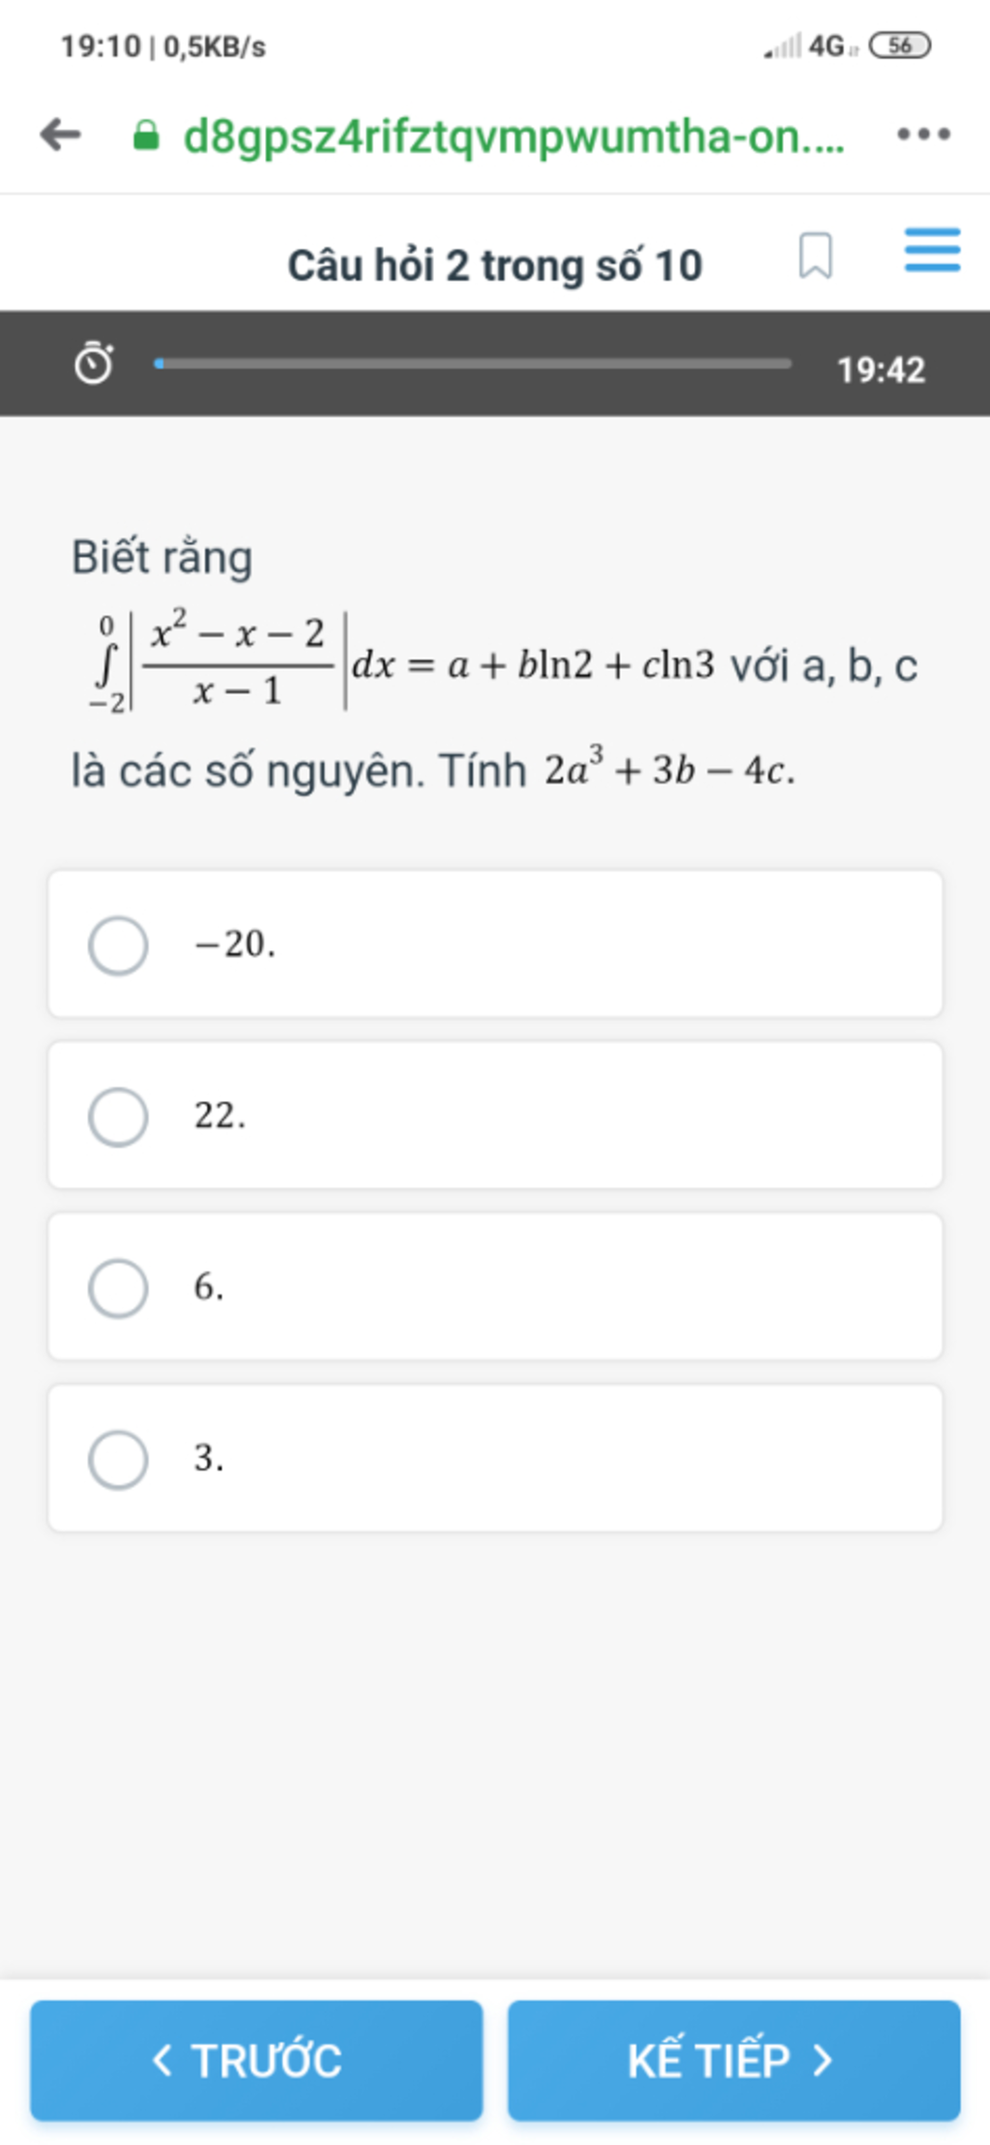Viewport: 990px width, 2145px height.
Task: Open the hamburger question list menu
Action: [932, 251]
